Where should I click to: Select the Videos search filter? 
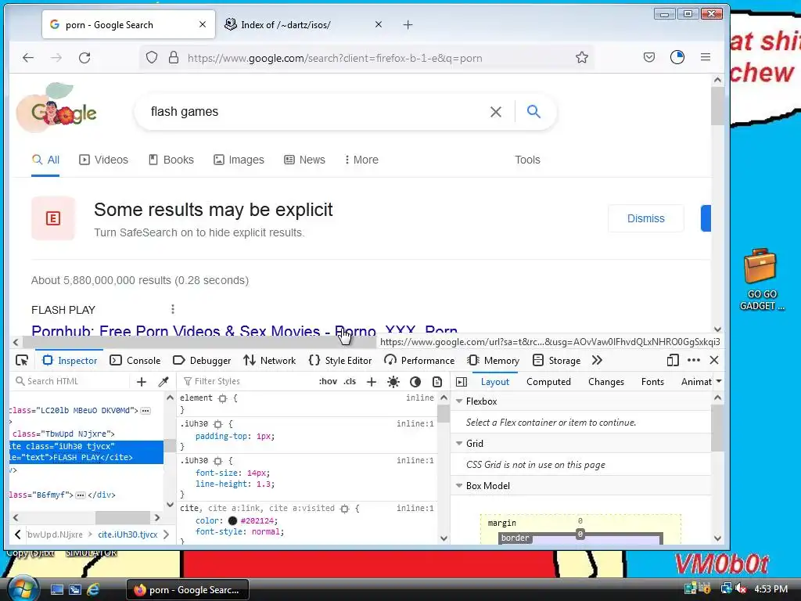coord(104,160)
